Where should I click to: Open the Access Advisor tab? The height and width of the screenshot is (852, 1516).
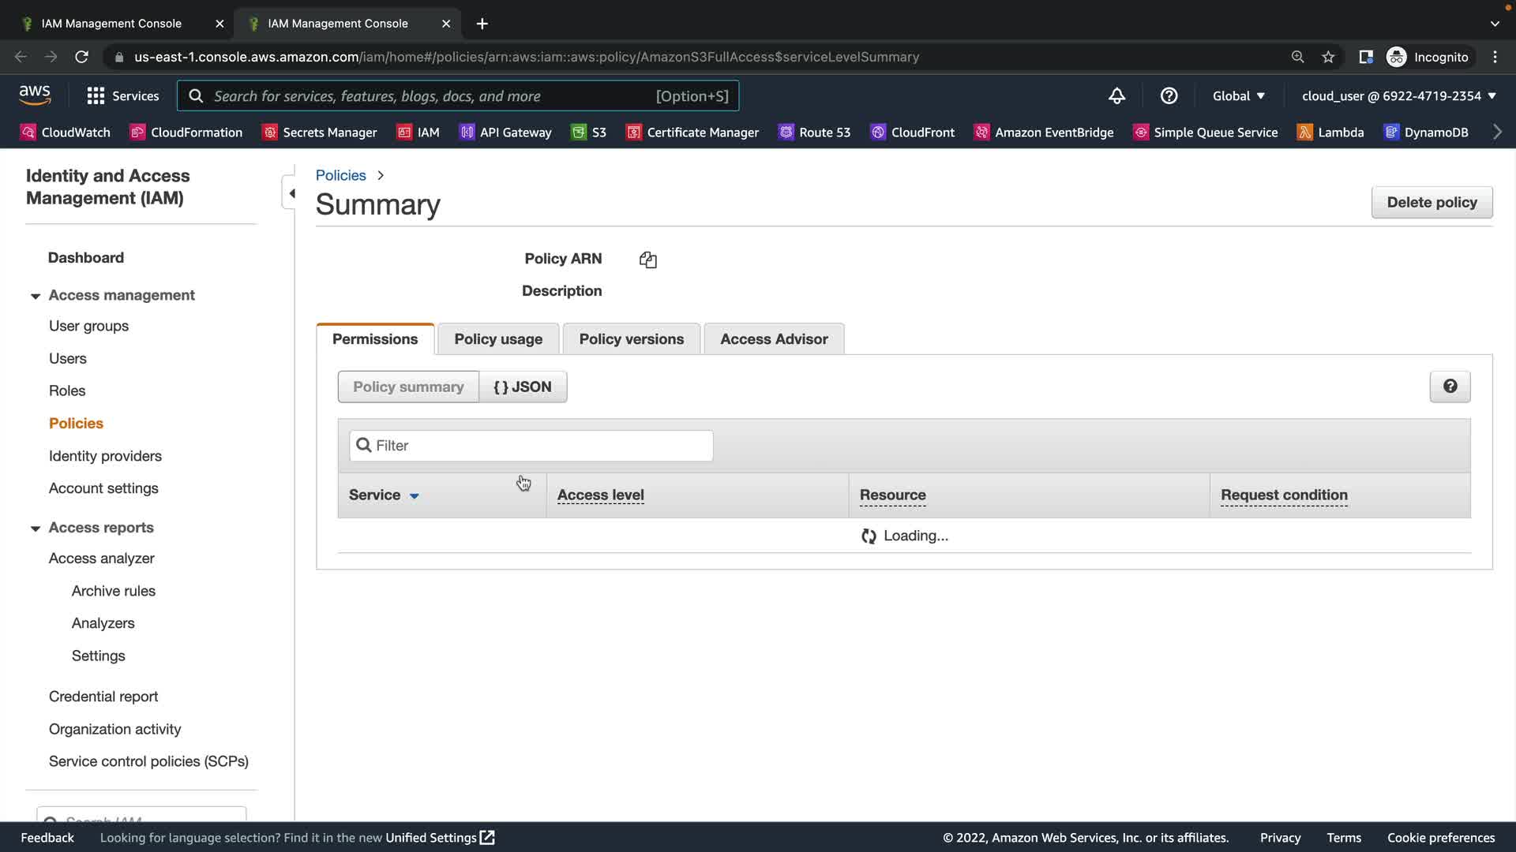(x=774, y=339)
